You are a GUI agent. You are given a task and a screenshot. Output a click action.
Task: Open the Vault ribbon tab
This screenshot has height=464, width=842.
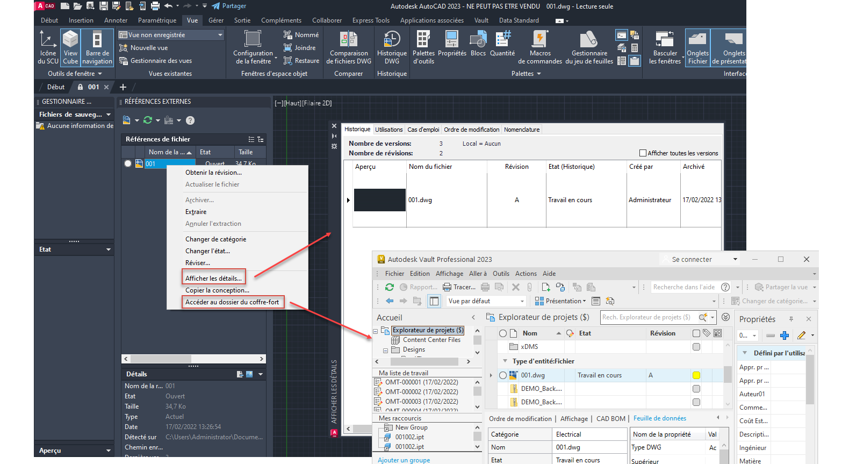[481, 20]
